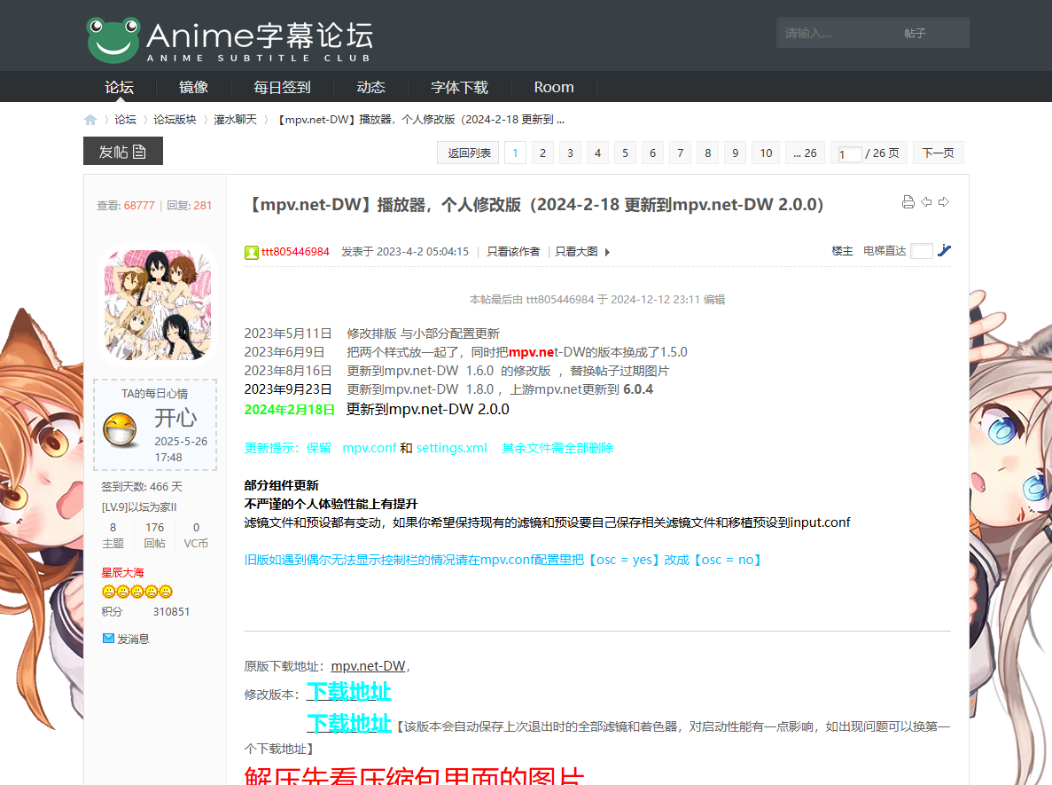Click 只看大图 link
The height and width of the screenshot is (785, 1052).
pyautogui.click(x=576, y=252)
